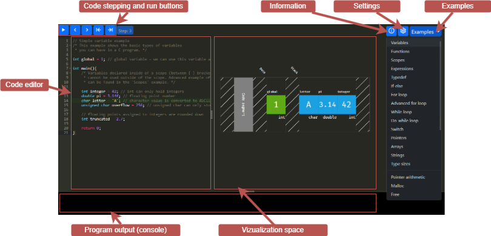Click the Step: 3 indicator

[x=125, y=31]
